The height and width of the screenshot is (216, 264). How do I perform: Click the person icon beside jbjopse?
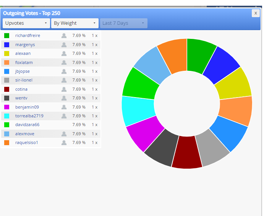coord(64,71)
